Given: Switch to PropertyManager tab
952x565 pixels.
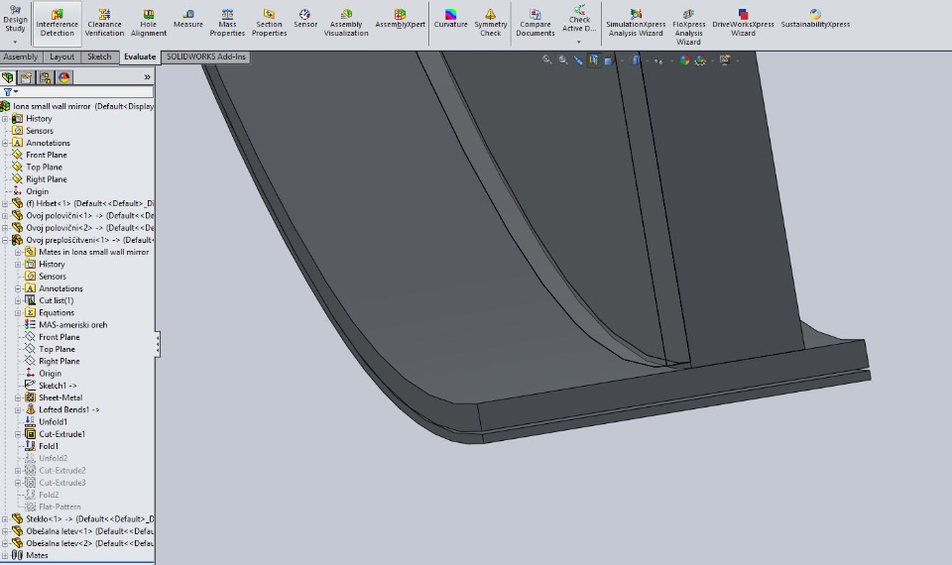Looking at the screenshot, I should click(26, 77).
